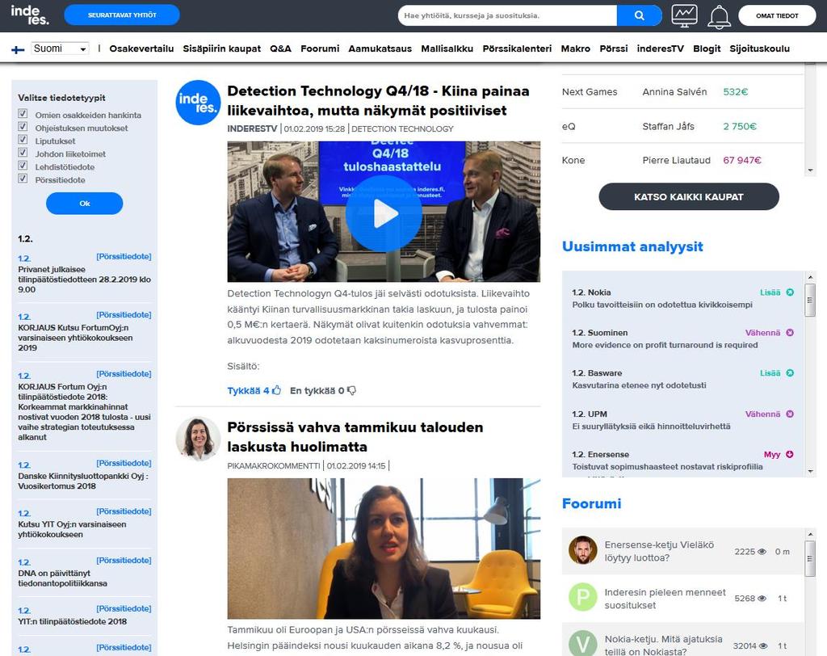Open the notifications bell icon
827x656 pixels.
pyautogui.click(x=719, y=16)
